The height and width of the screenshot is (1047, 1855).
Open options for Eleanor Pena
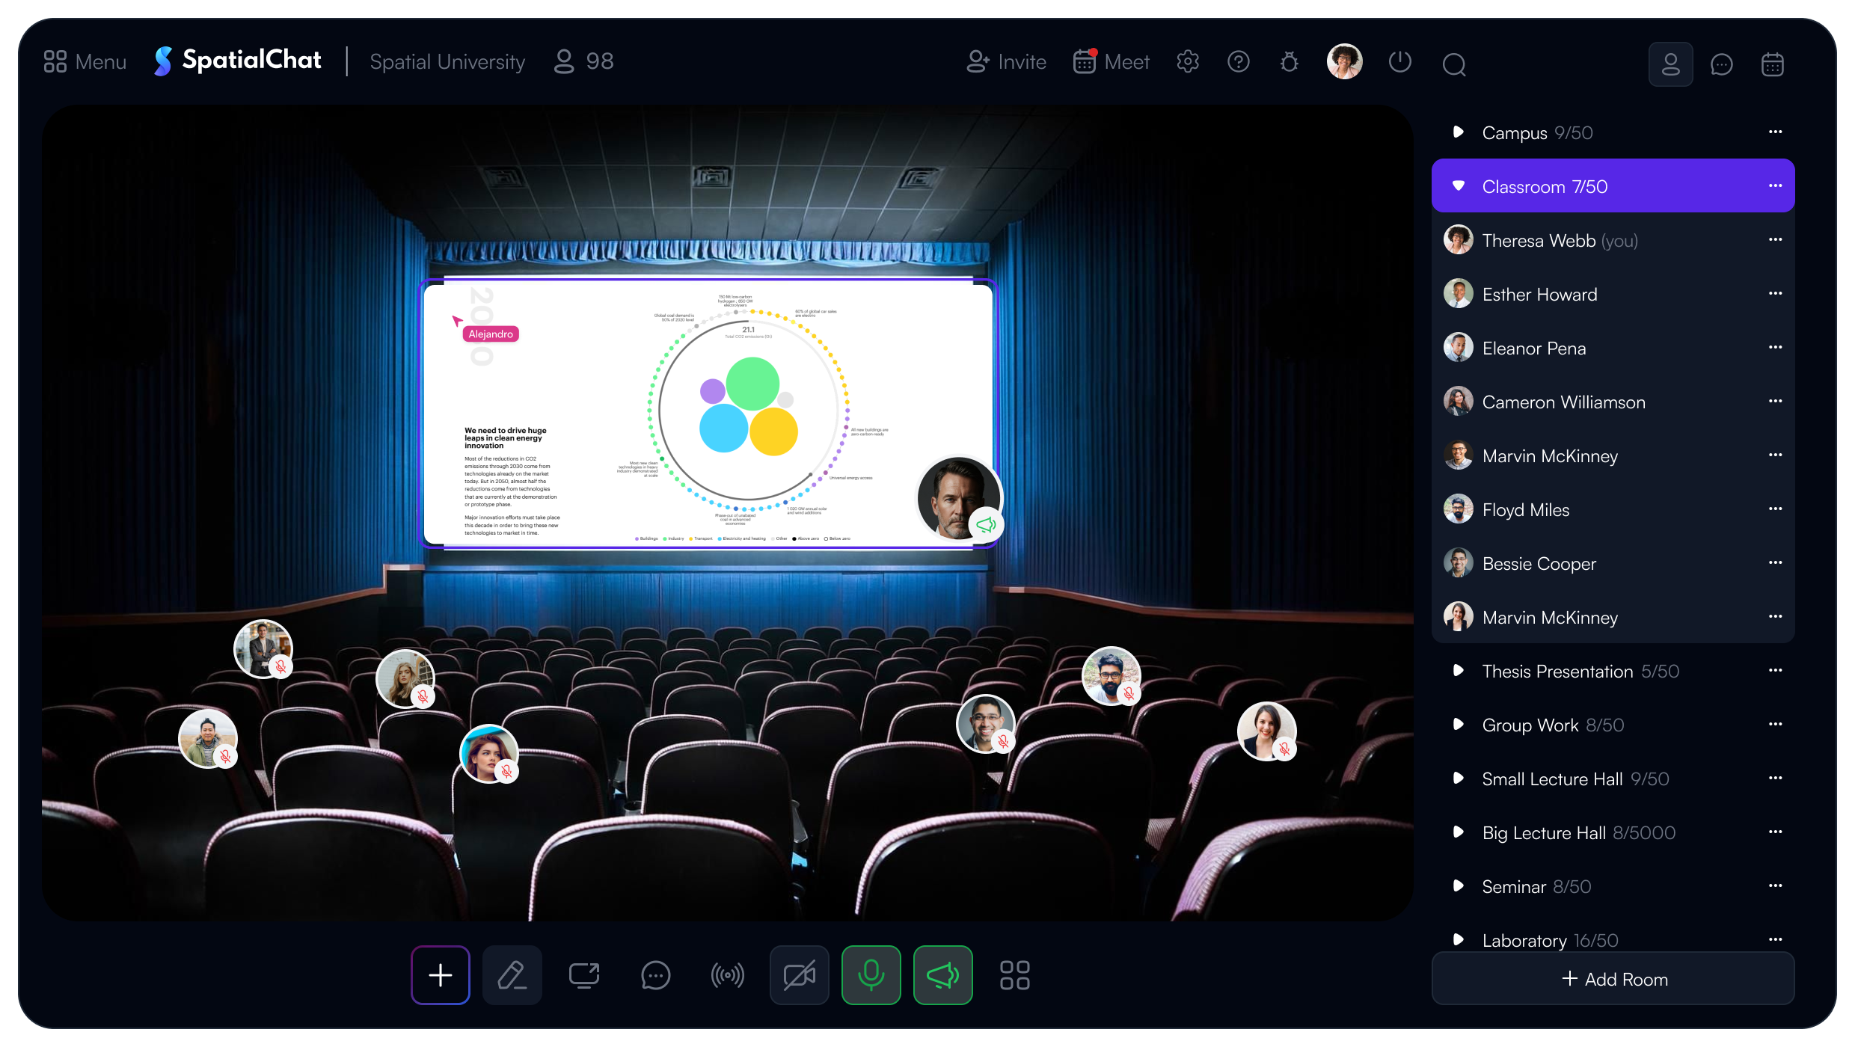point(1776,347)
